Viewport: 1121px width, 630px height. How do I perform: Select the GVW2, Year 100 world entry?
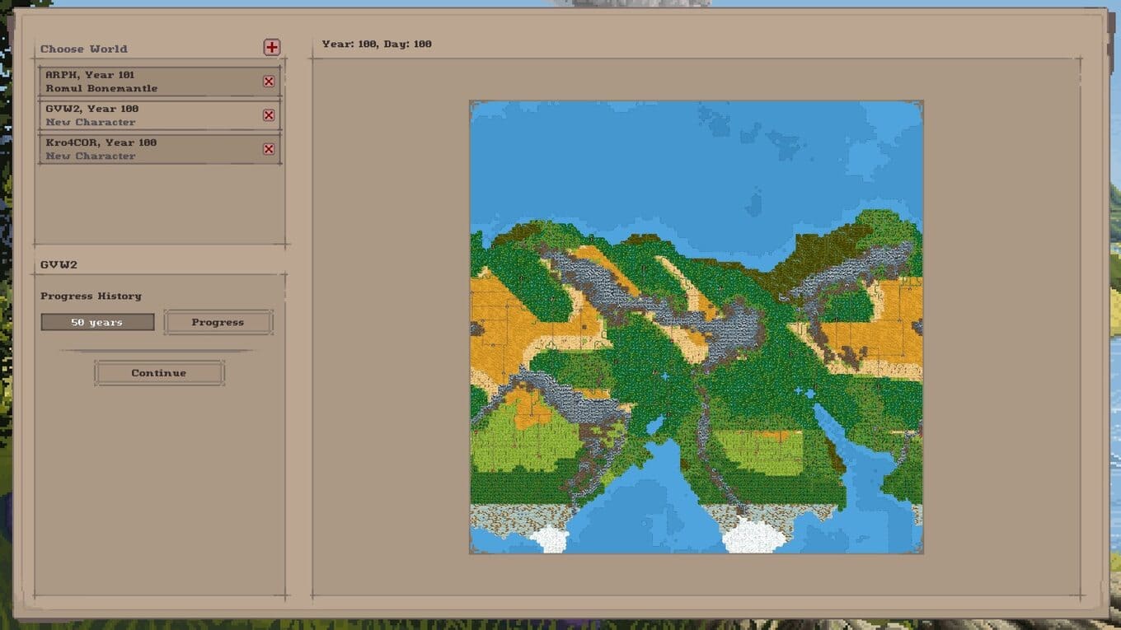coord(159,115)
